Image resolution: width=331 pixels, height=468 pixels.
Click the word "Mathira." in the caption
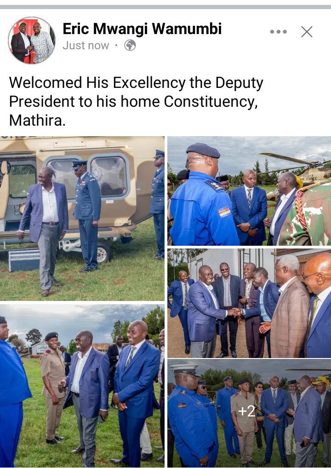coord(37,121)
